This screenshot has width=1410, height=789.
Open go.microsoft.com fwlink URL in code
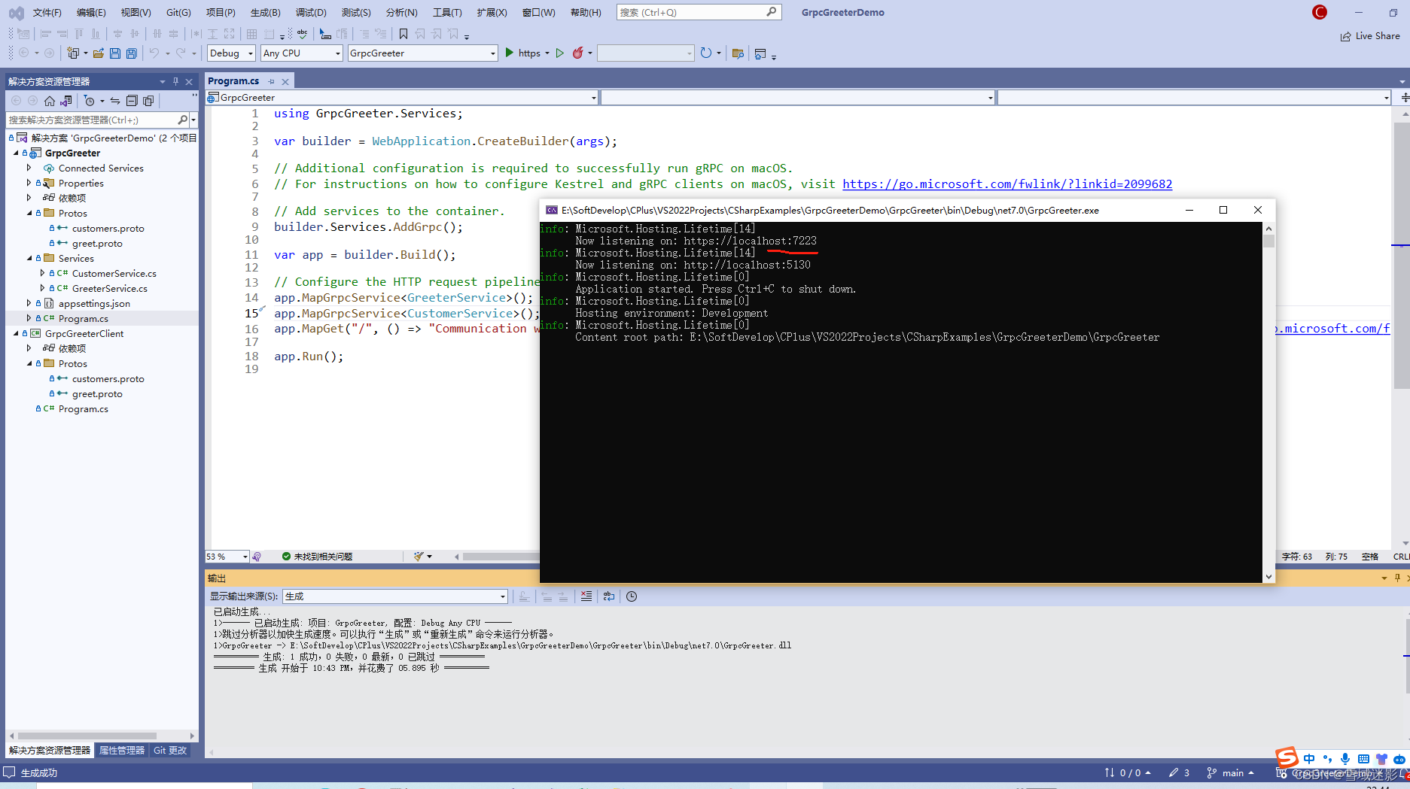[1007, 184]
